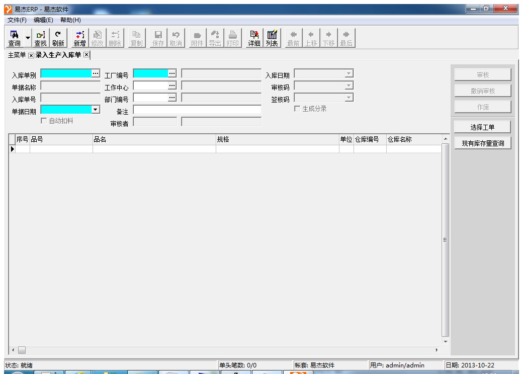Click the 选择工单 button
523x374 pixels.
482,127
